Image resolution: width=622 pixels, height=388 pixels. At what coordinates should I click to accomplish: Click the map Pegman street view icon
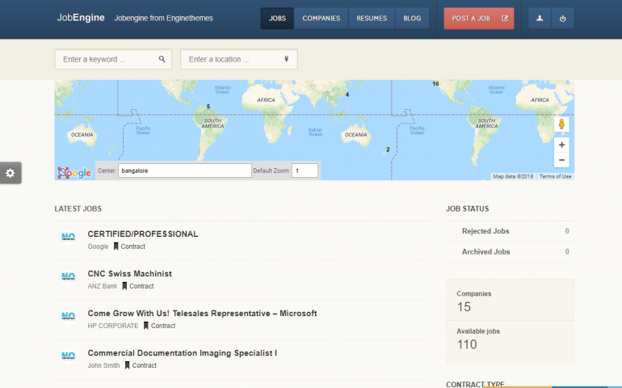tap(561, 124)
